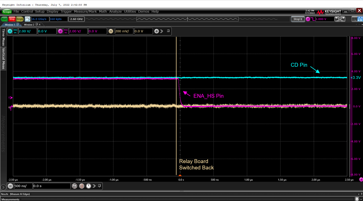Toggle channel 6 display button

[x=60, y=31]
